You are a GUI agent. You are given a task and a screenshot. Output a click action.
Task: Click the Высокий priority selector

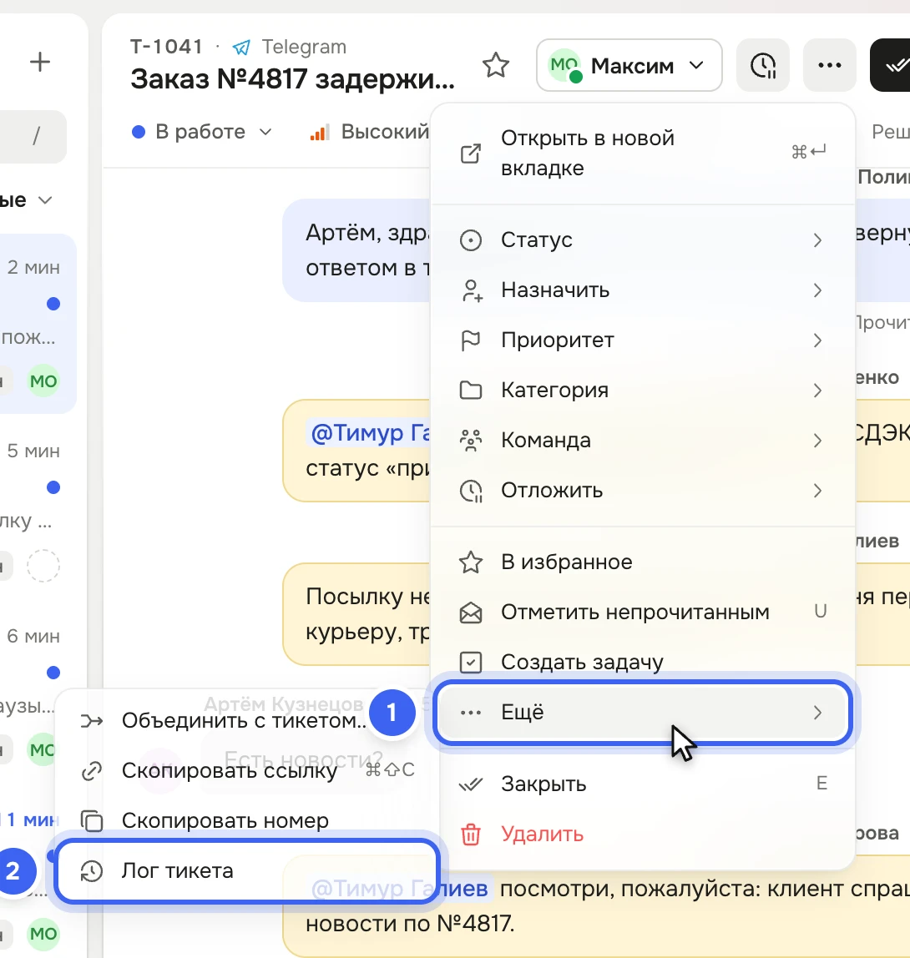pyautogui.click(x=370, y=131)
